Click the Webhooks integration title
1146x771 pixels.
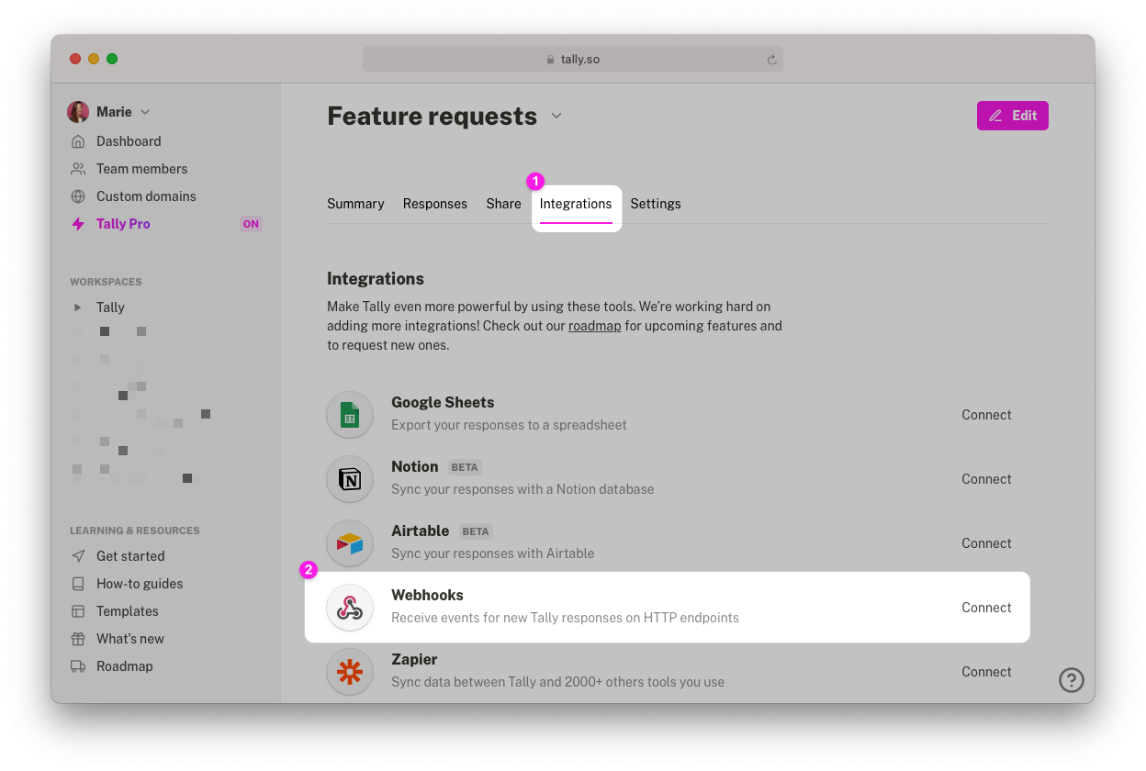[x=428, y=595]
